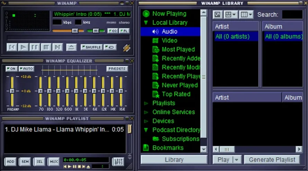Screen dimensions: 308x171
Task: Select DJ Mike Llama playlist entry
Action: click(65, 129)
